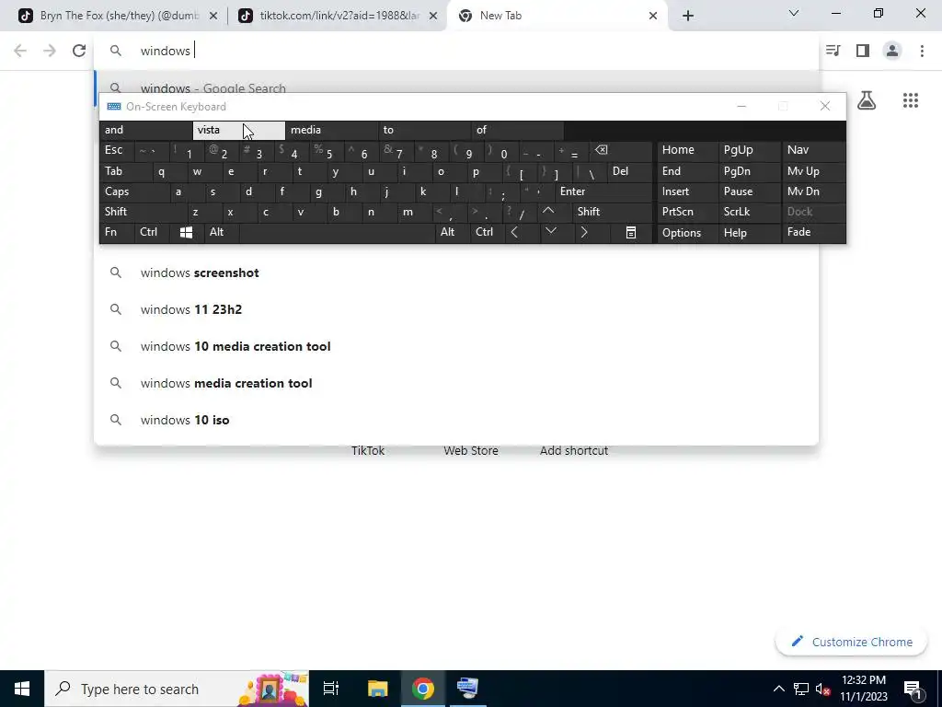Click the keyboard spacebar
This screenshot has width=942, height=707.
[337, 232]
